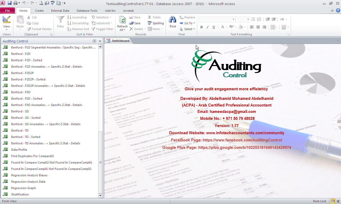The height and width of the screenshot is (204, 341).
Task: Select the Stratification item in list
Action: [20, 194]
